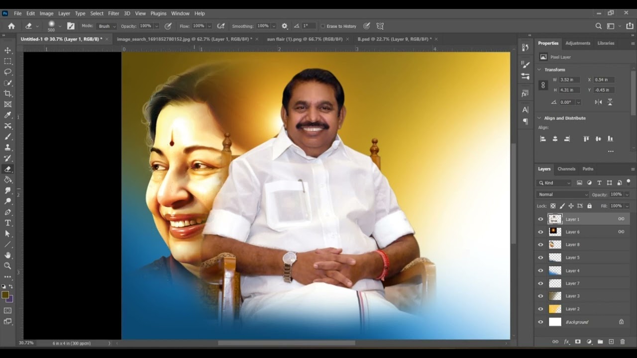Align left edges icon in Properties
The image size is (637, 358).
543,139
